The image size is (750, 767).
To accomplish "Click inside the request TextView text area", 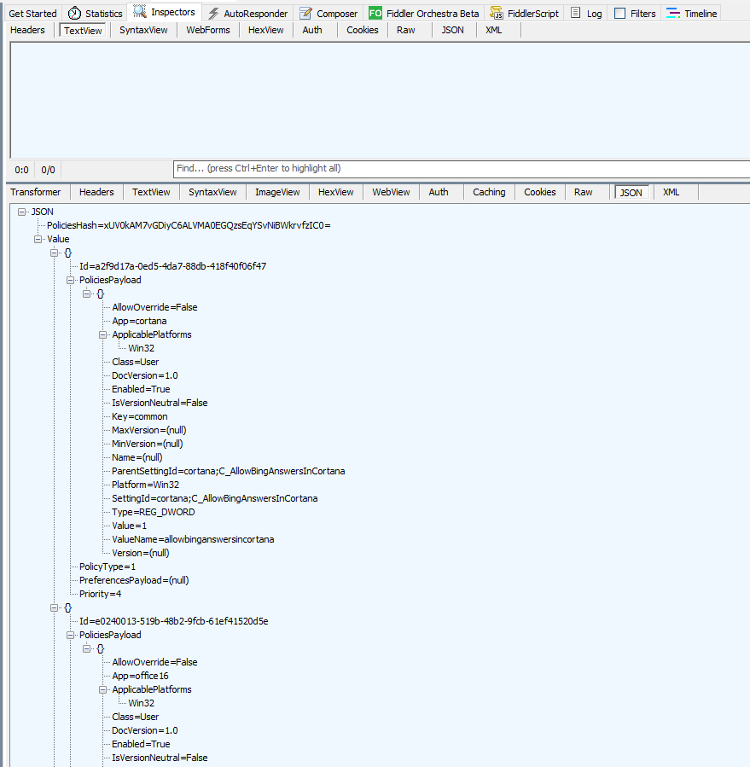I will pos(380,101).
